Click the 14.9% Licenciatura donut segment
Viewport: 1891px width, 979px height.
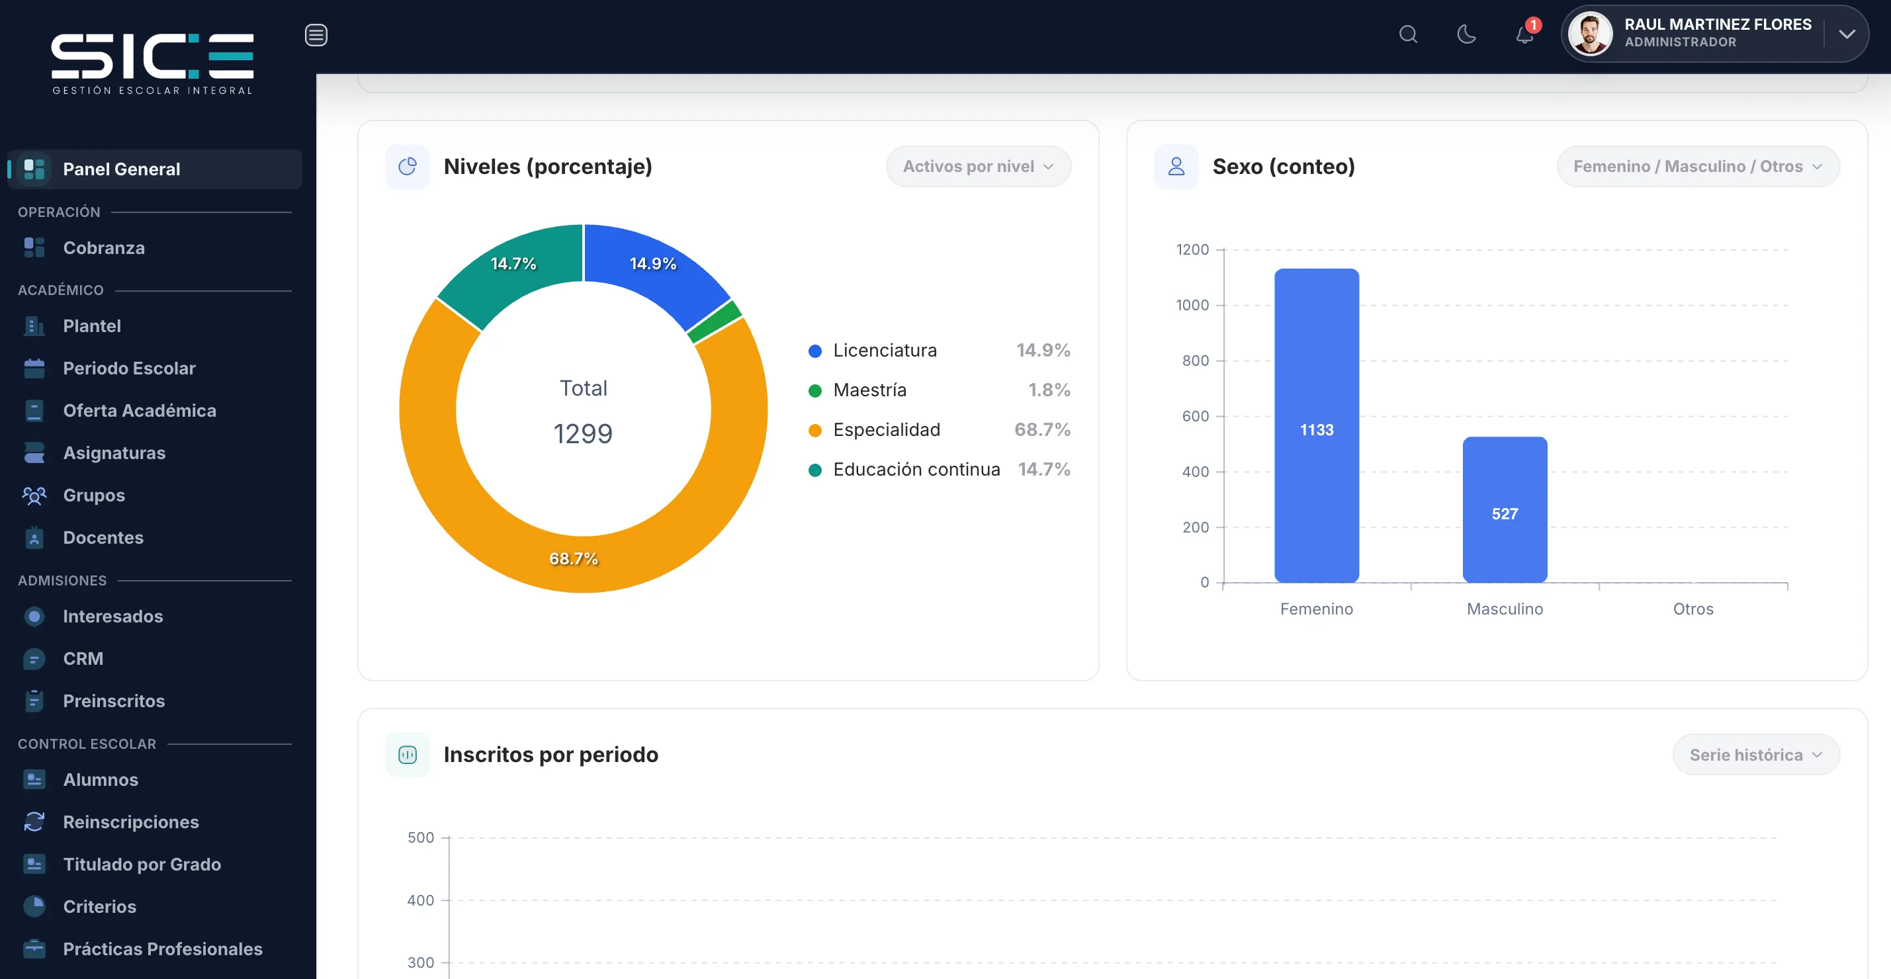652,263
